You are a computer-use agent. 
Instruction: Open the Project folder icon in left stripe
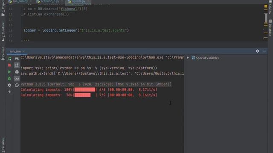[3, 14]
